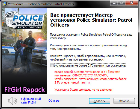Click the installer icon in the title bar
Image resolution: width=140 pixels, height=109 pixels.
(4, 4)
